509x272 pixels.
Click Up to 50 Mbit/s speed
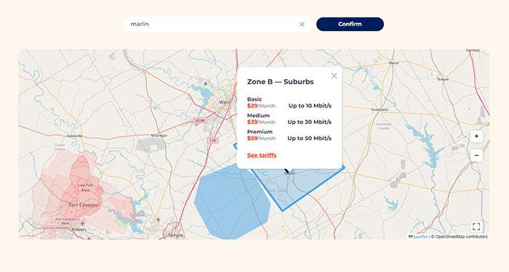coord(309,139)
